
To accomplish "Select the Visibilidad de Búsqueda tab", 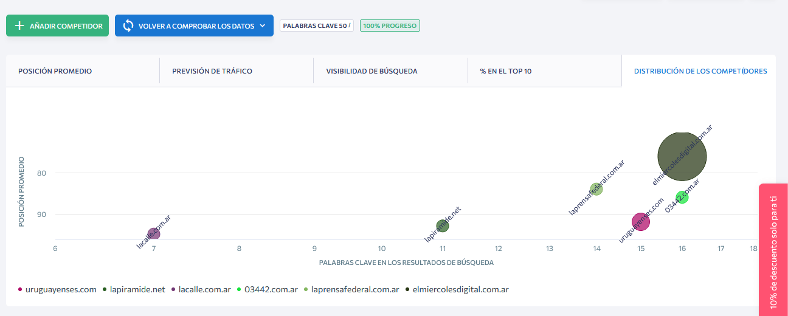I will (372, 71).
